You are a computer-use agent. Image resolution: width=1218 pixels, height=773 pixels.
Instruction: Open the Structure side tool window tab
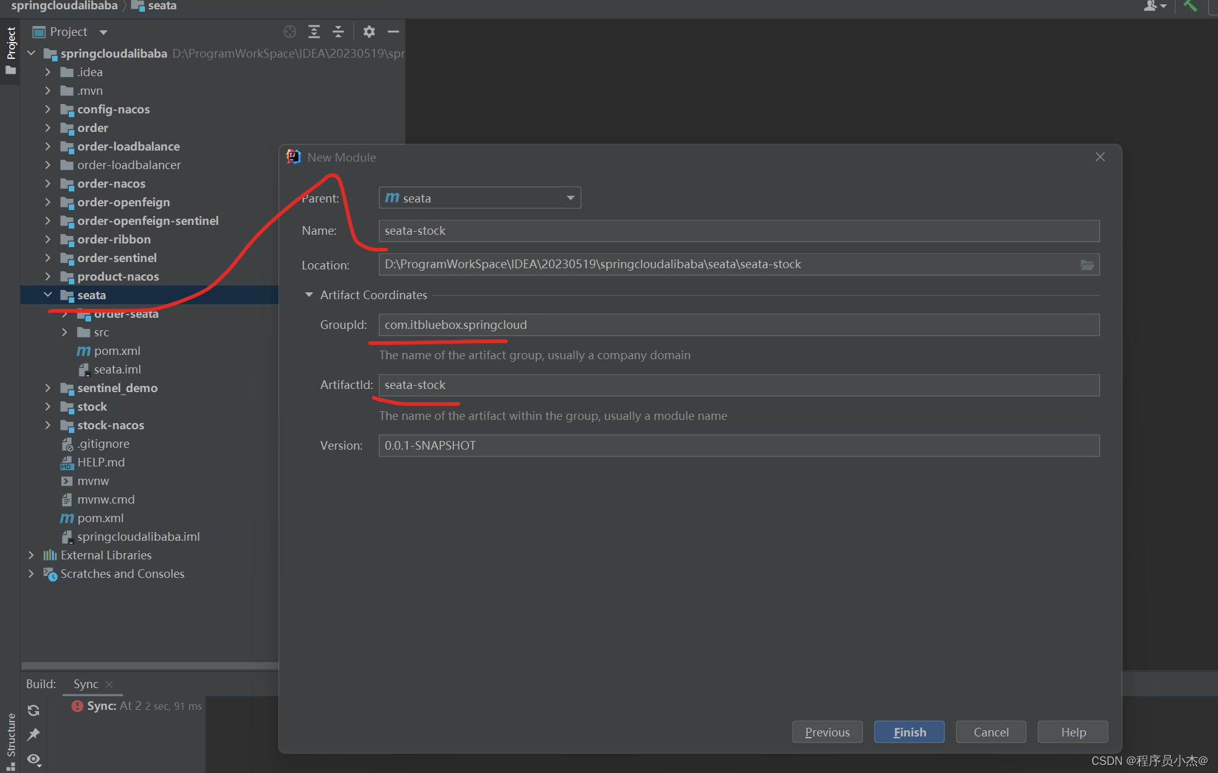pos(11,737)
